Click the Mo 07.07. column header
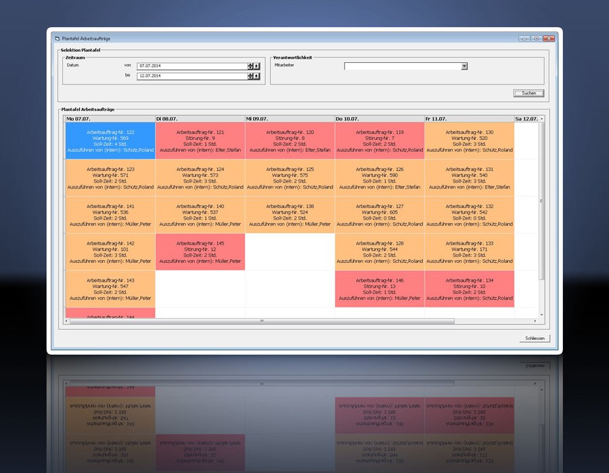 110,119
